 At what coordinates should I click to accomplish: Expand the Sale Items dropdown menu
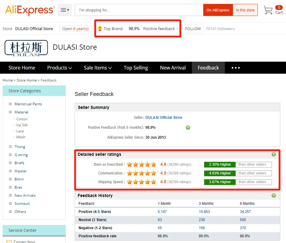coord(98,68)
